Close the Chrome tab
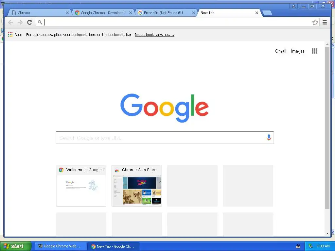 [x=67, y=13]
